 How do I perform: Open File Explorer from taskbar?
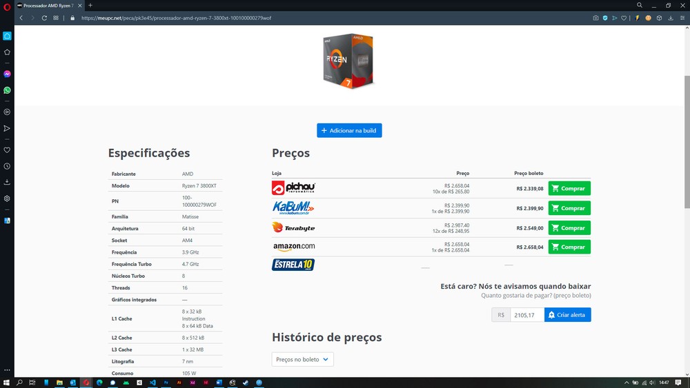59,382
